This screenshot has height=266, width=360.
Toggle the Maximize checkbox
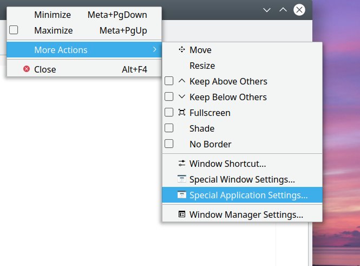[14, 30]
